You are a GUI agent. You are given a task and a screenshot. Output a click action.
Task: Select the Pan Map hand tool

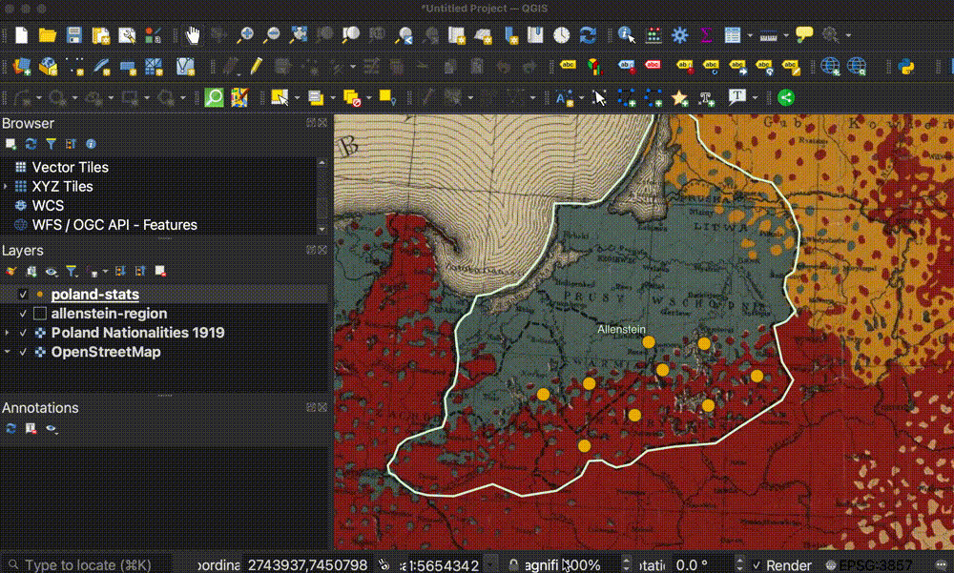point(193,35)
